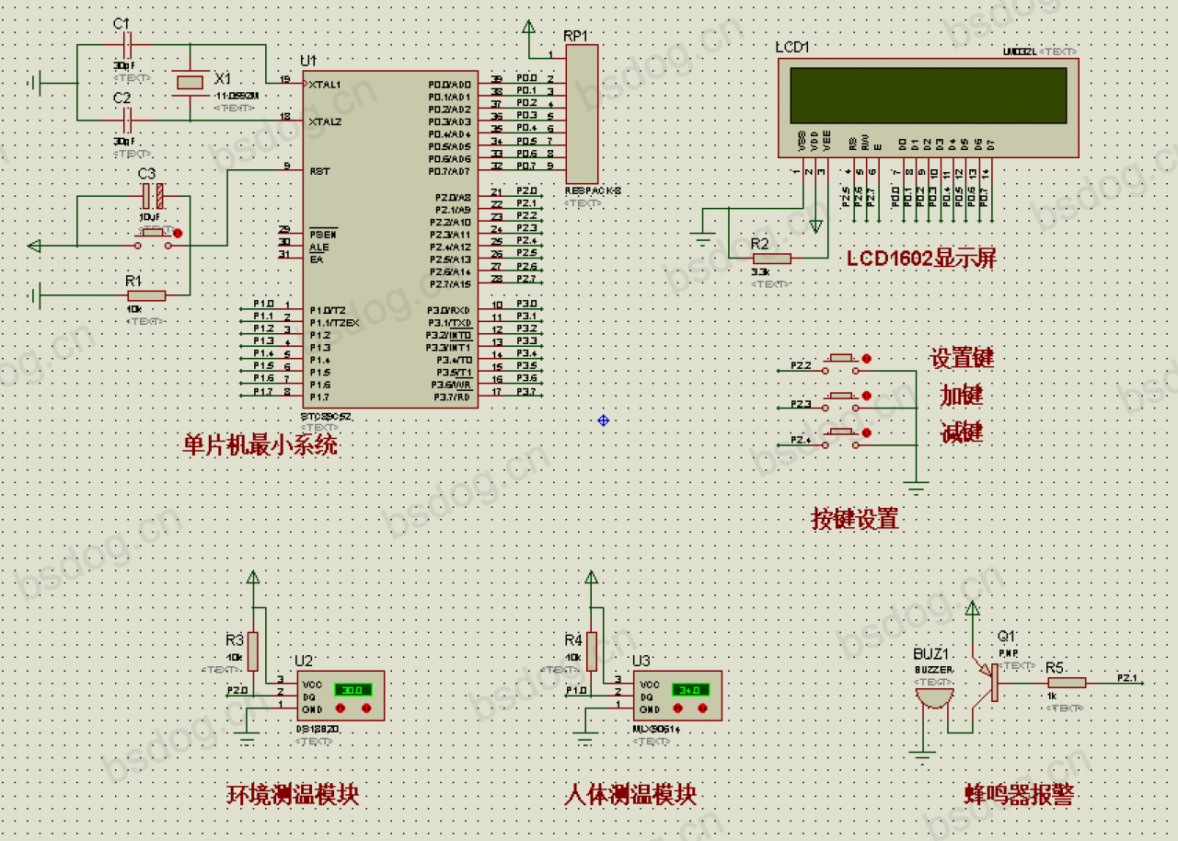Select capacitor C1 symbol
The width and height of the screenshot is (1178, 841).
128,44
